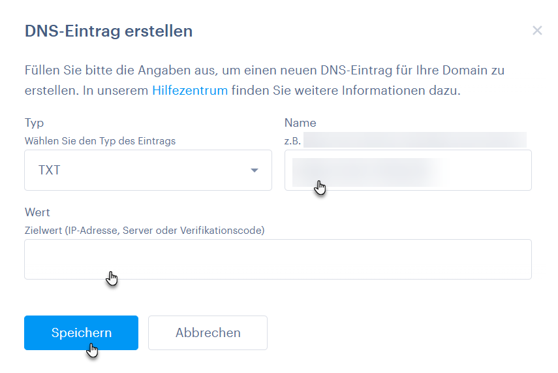This screenshot has height=373, width=558.
Task: Click the Name field label
Action: click(x=300, y=123)
